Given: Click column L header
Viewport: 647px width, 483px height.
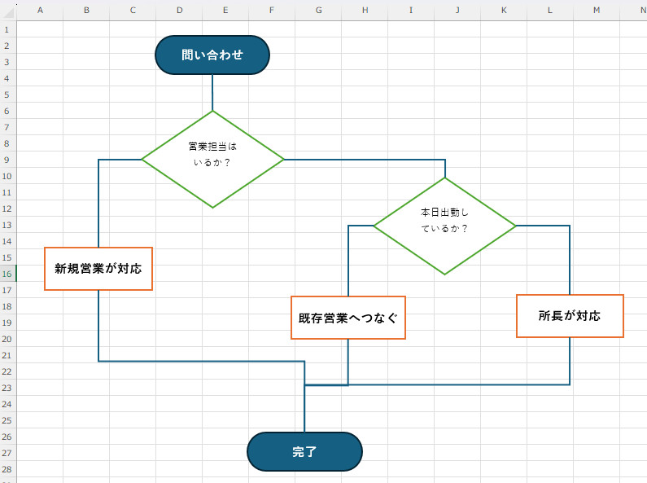Looking at the screenshot, I should [550, 10].
